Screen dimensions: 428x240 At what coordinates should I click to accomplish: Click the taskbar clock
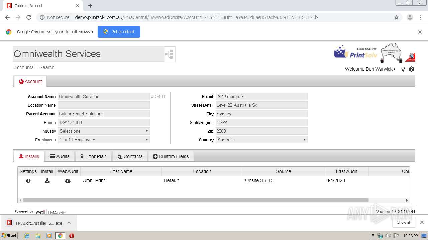[x=411, y=236]
